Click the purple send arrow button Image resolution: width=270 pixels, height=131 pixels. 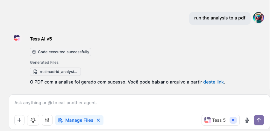point(259,120)
